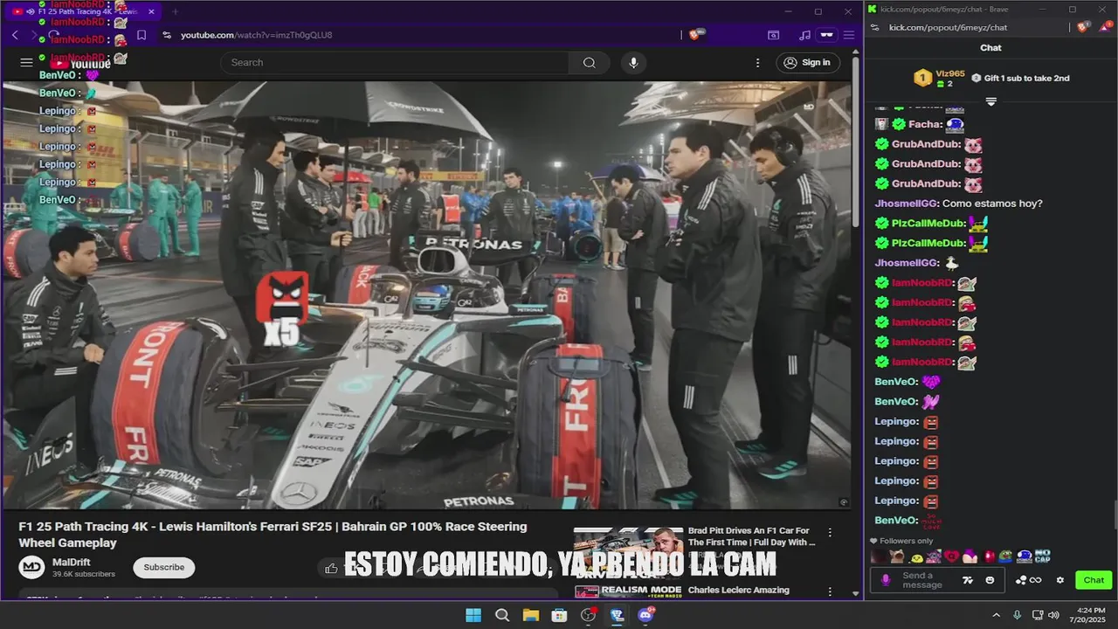
Task: Open Brave Shields lion icon
Action: tap(695, 35)
